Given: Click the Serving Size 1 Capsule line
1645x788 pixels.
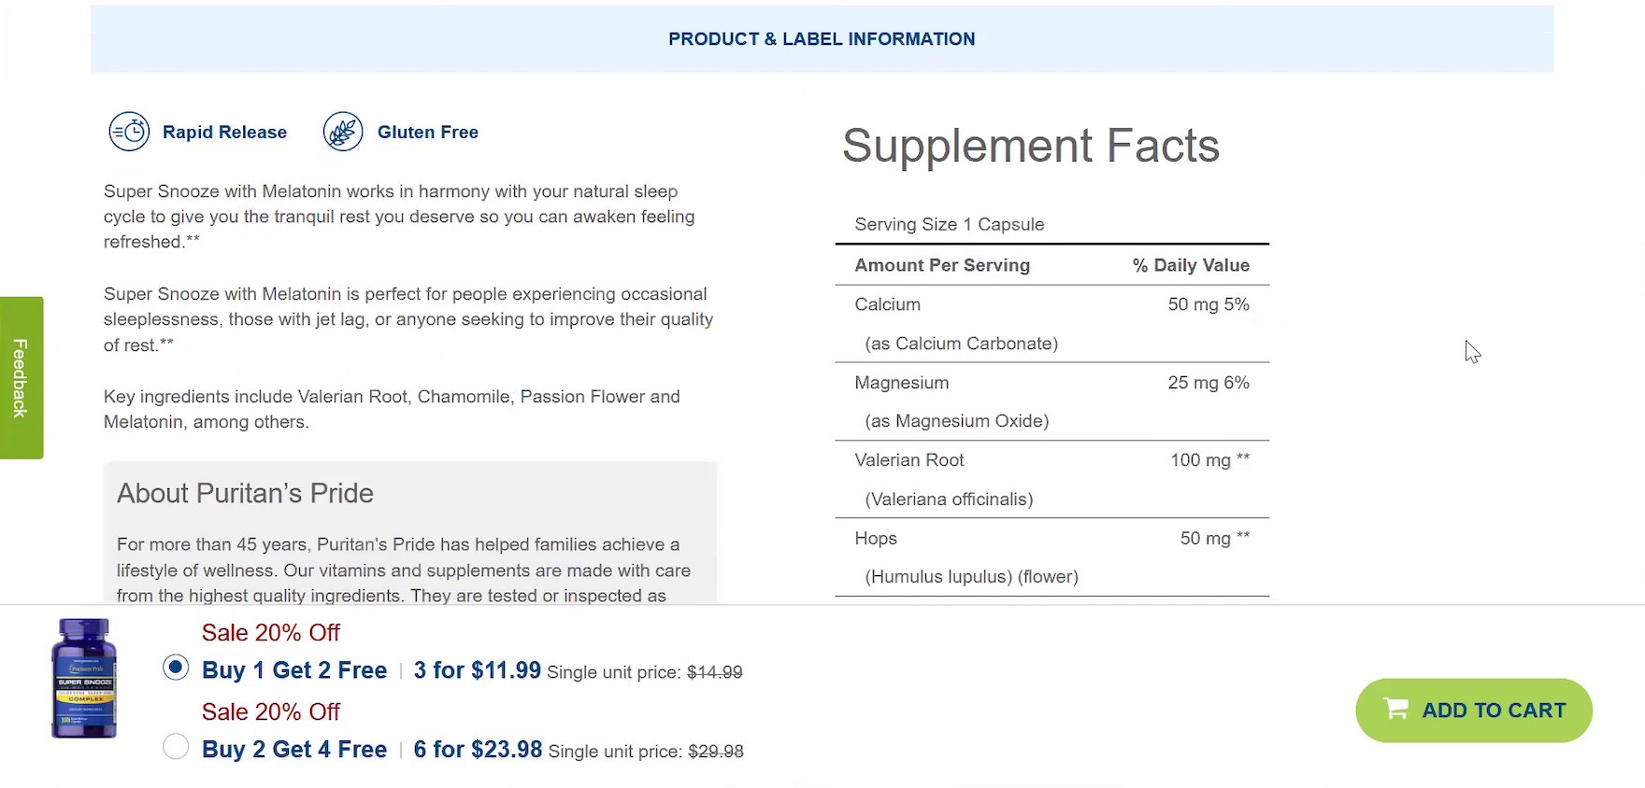Looking at the screenshot, I should coord(949,225).
